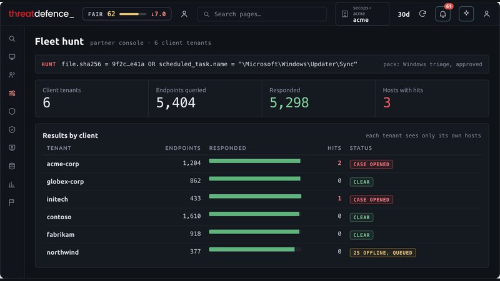Screen dimensions: 500x281
Task: Open the northwind tenant row
Action: (262, 252)
